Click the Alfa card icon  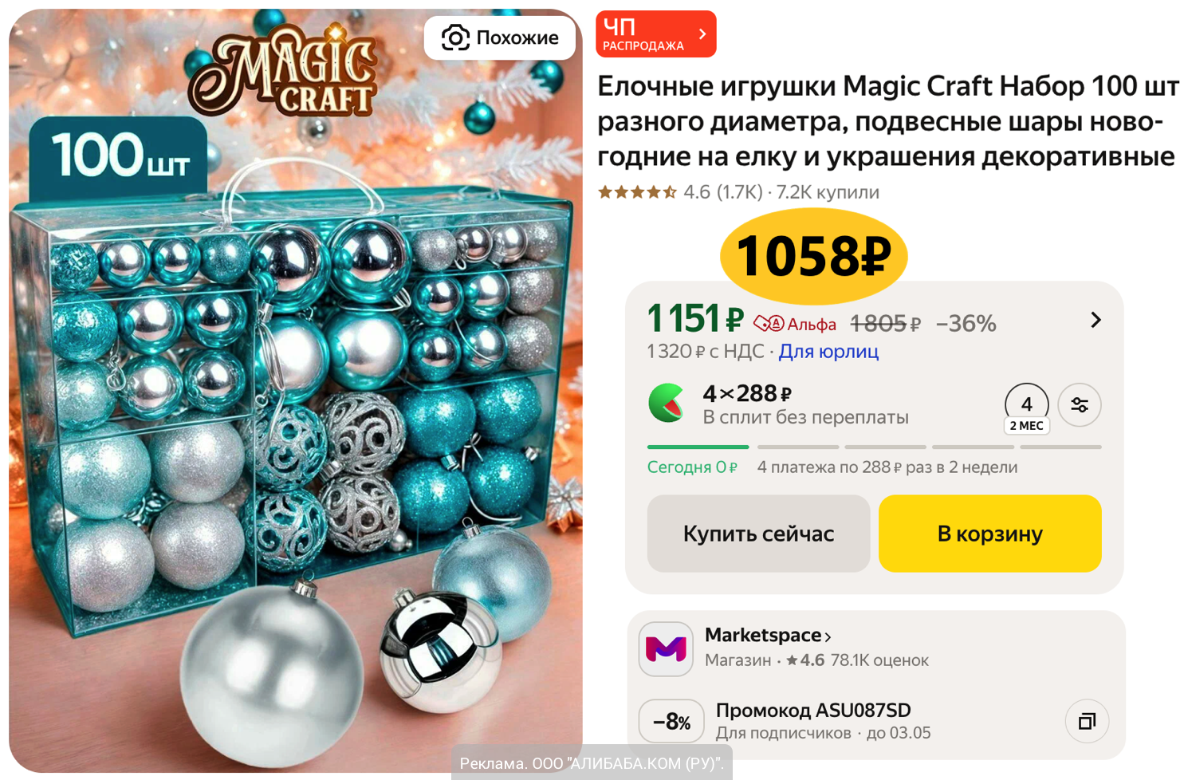[769, 323]
